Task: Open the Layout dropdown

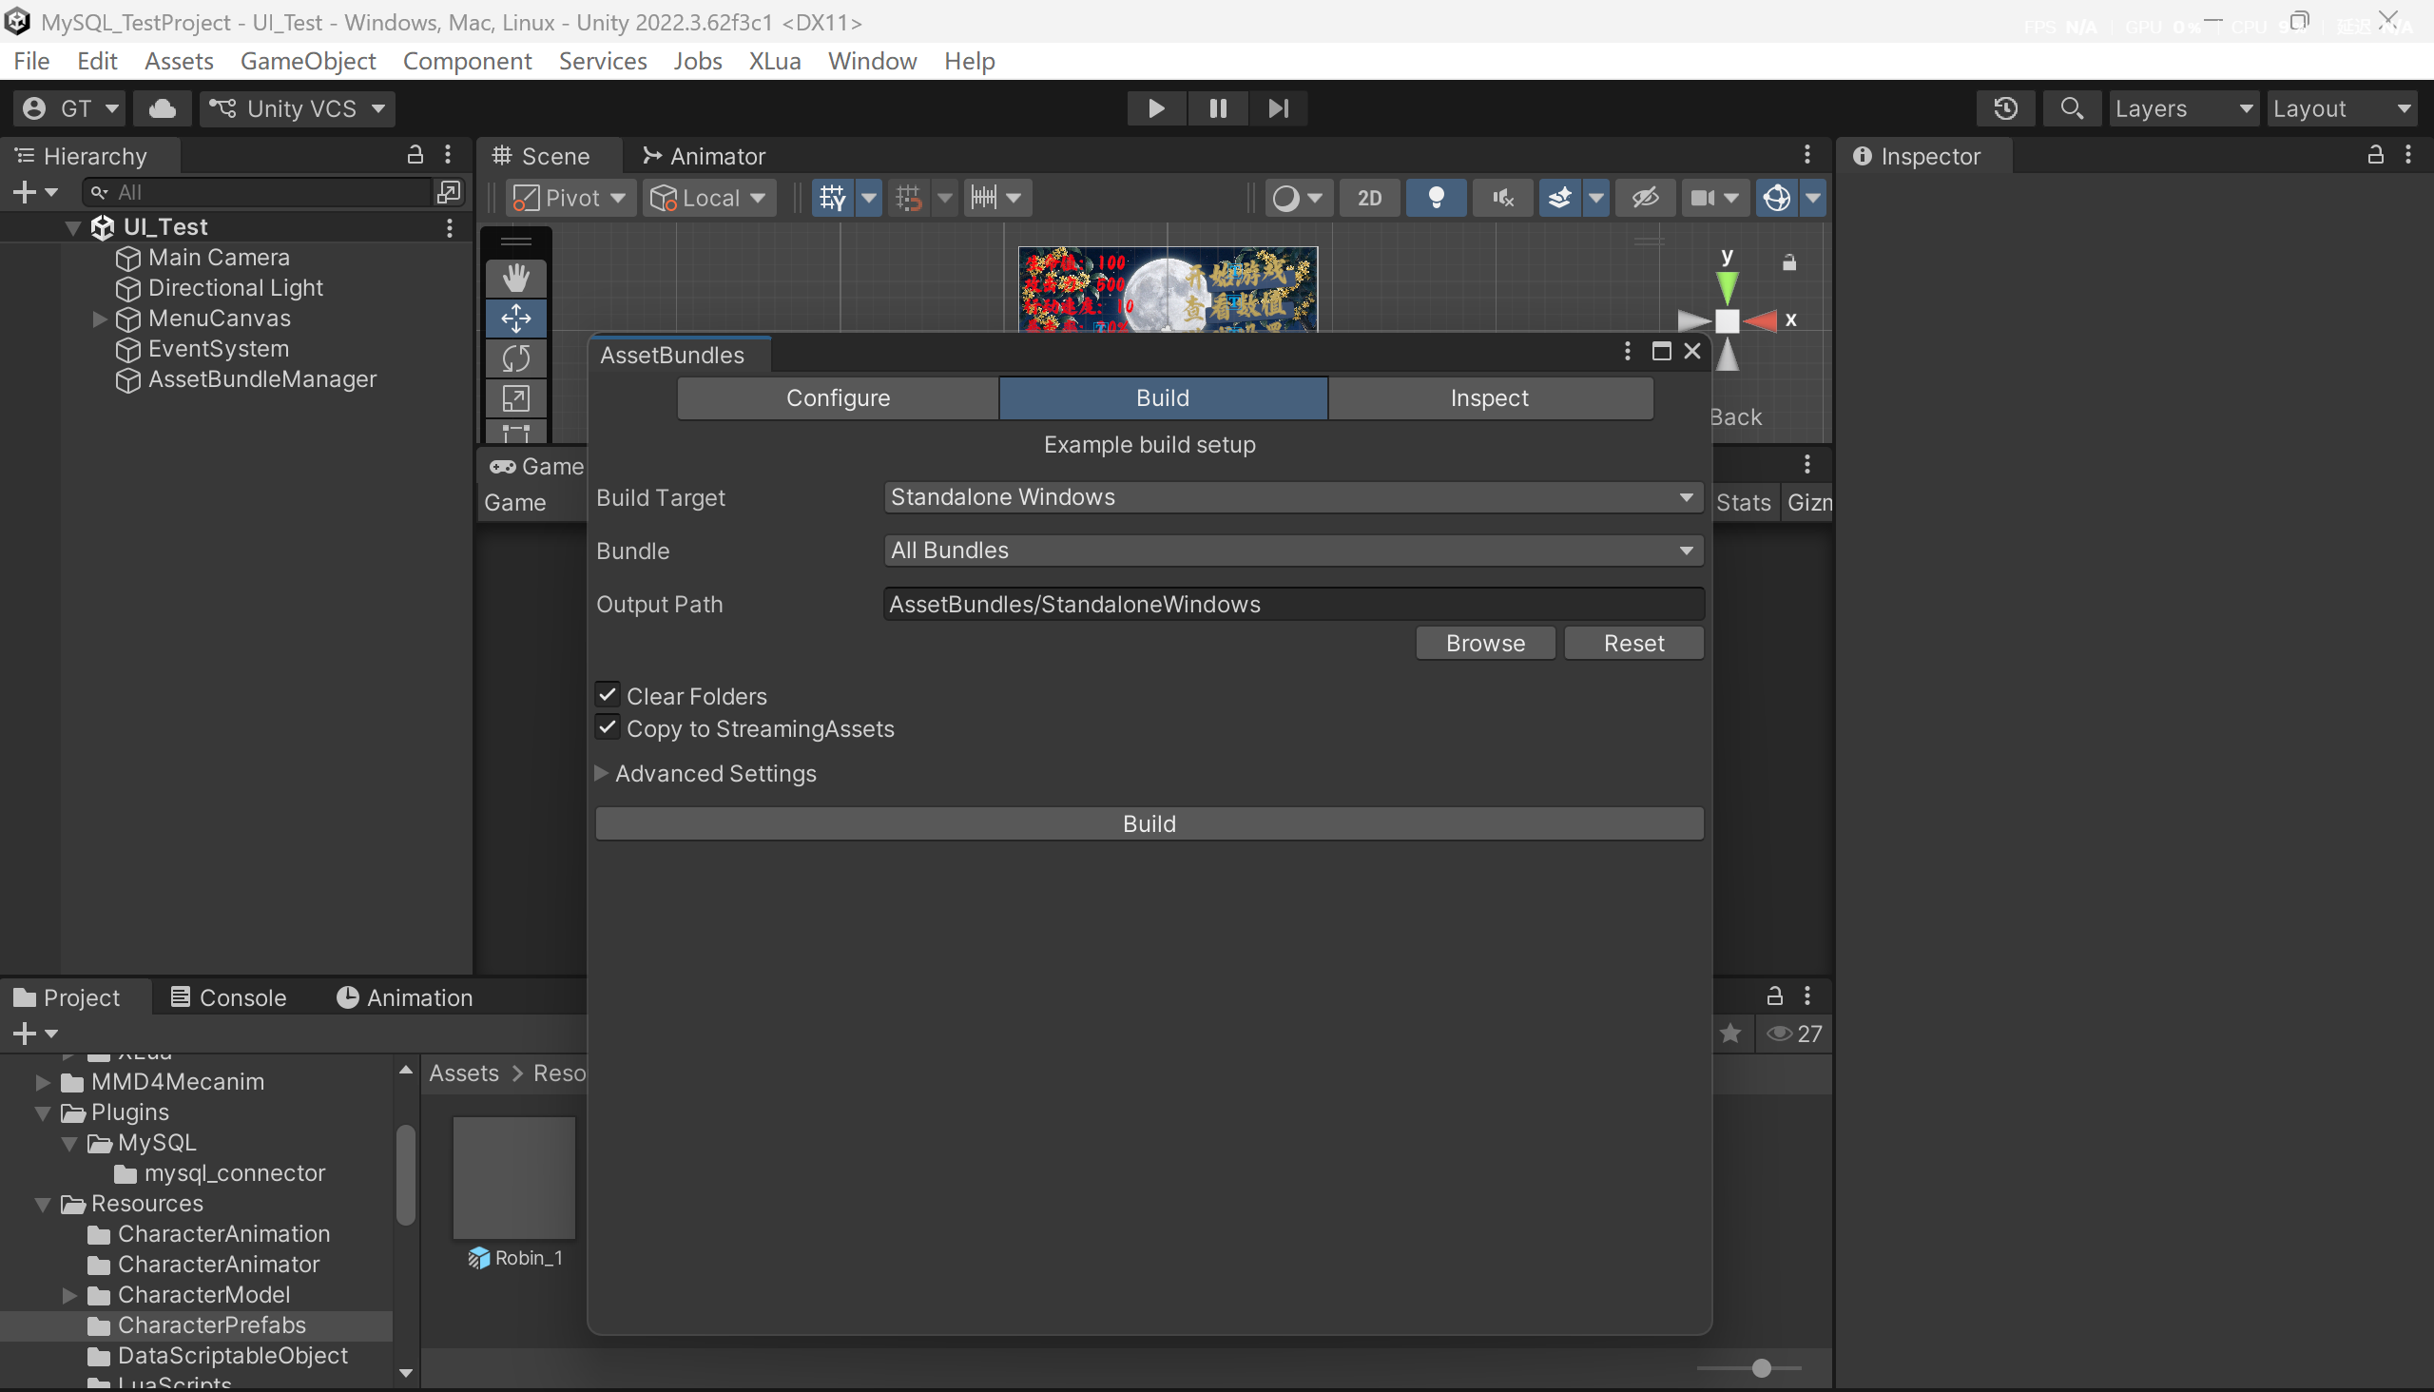Action: tap(2341, 108)
